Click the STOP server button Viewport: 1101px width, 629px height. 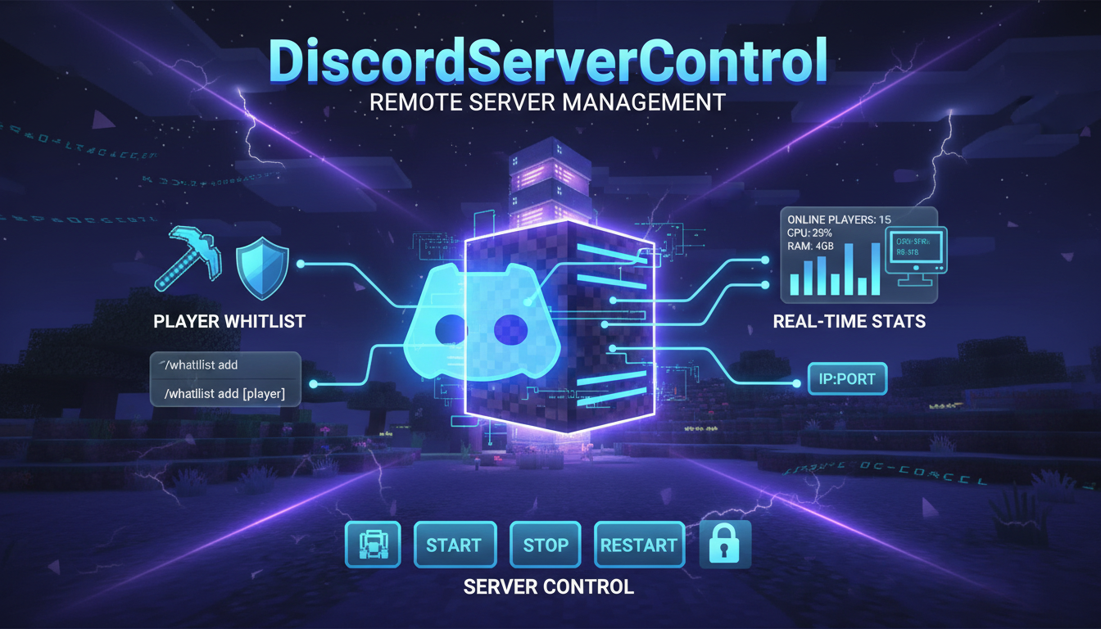pyautogui.click(x=546, y=545)
